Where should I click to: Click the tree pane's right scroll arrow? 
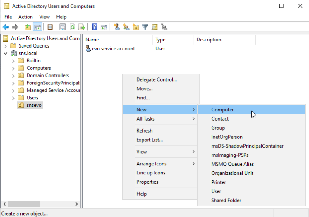(x=77, y=204)
